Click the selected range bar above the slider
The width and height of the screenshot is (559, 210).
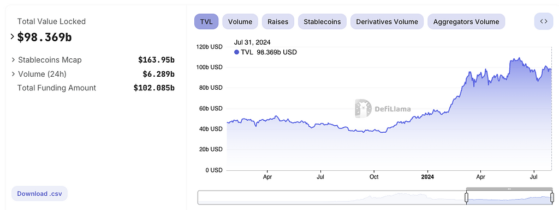pyautogui.click(x=509, y=189)
